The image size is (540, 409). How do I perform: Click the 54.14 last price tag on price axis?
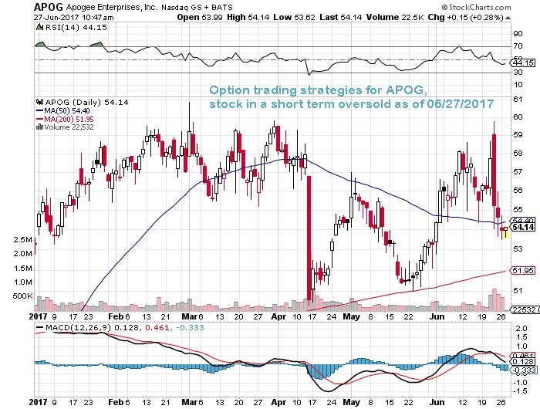click(523, 227)
